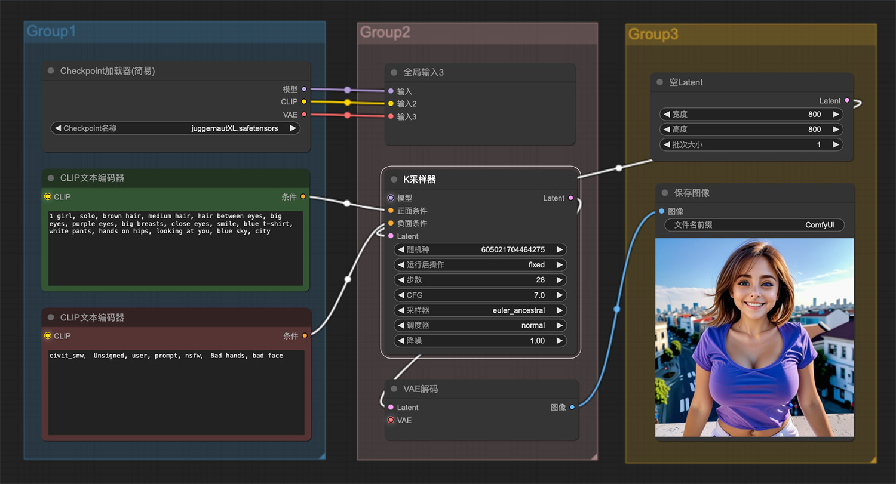This screenshot has width=896, height=484.
Task: Collapse the green CLIP文本编码器 node via its dot
Action: (51, 178)
